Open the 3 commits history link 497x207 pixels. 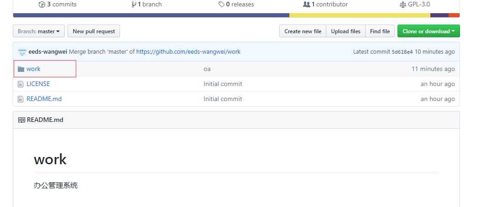pos(58,5)
